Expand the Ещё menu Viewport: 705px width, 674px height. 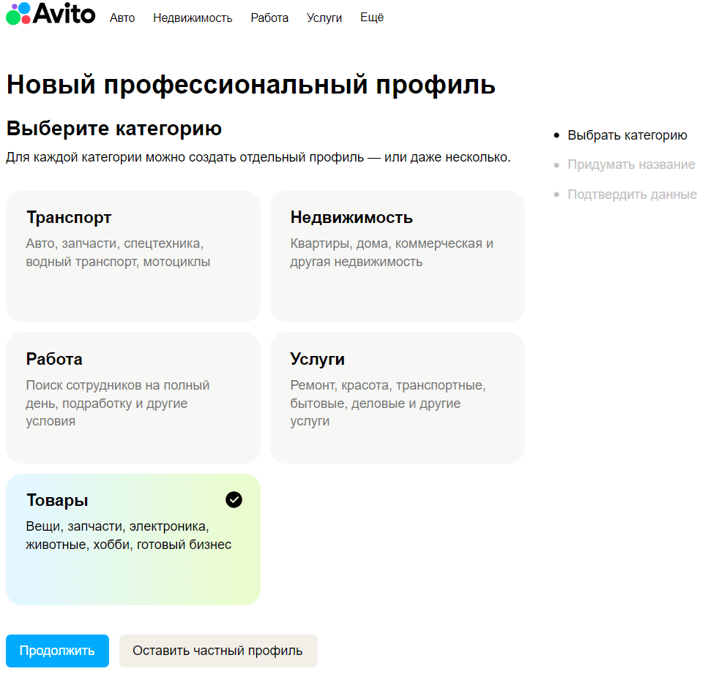(372, 18)
